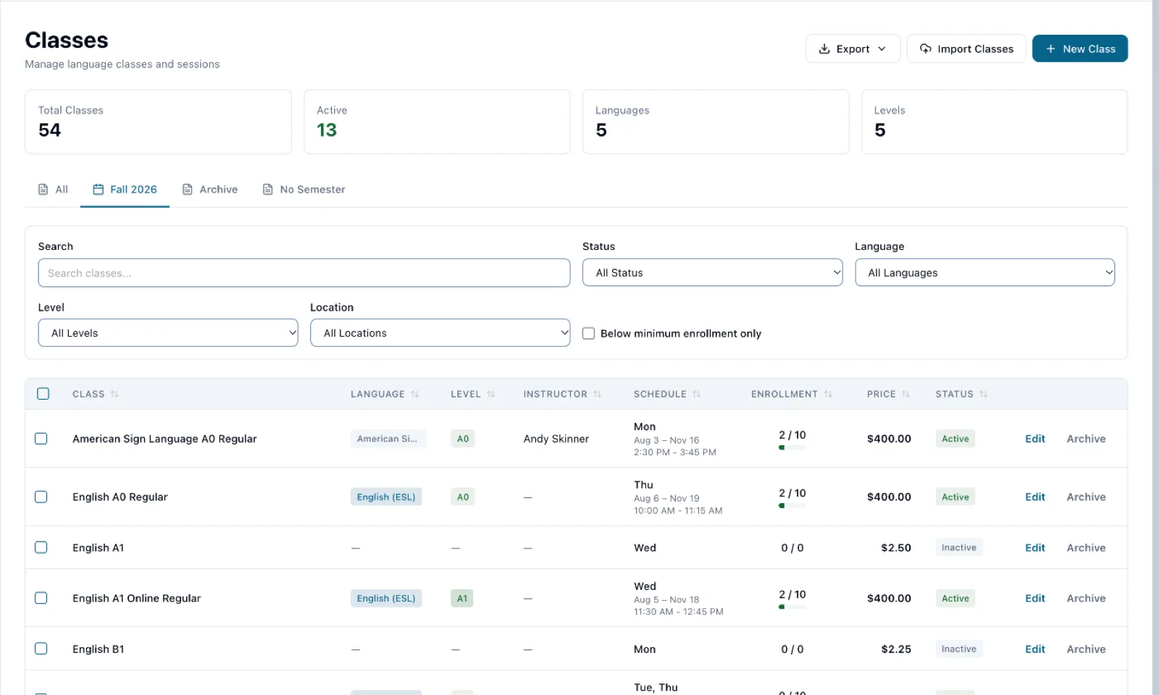The width and height of the screenshot is (1159, 695).
Task: Click the calendar icon on Fall 2026 tab
Action: [99, 189]
